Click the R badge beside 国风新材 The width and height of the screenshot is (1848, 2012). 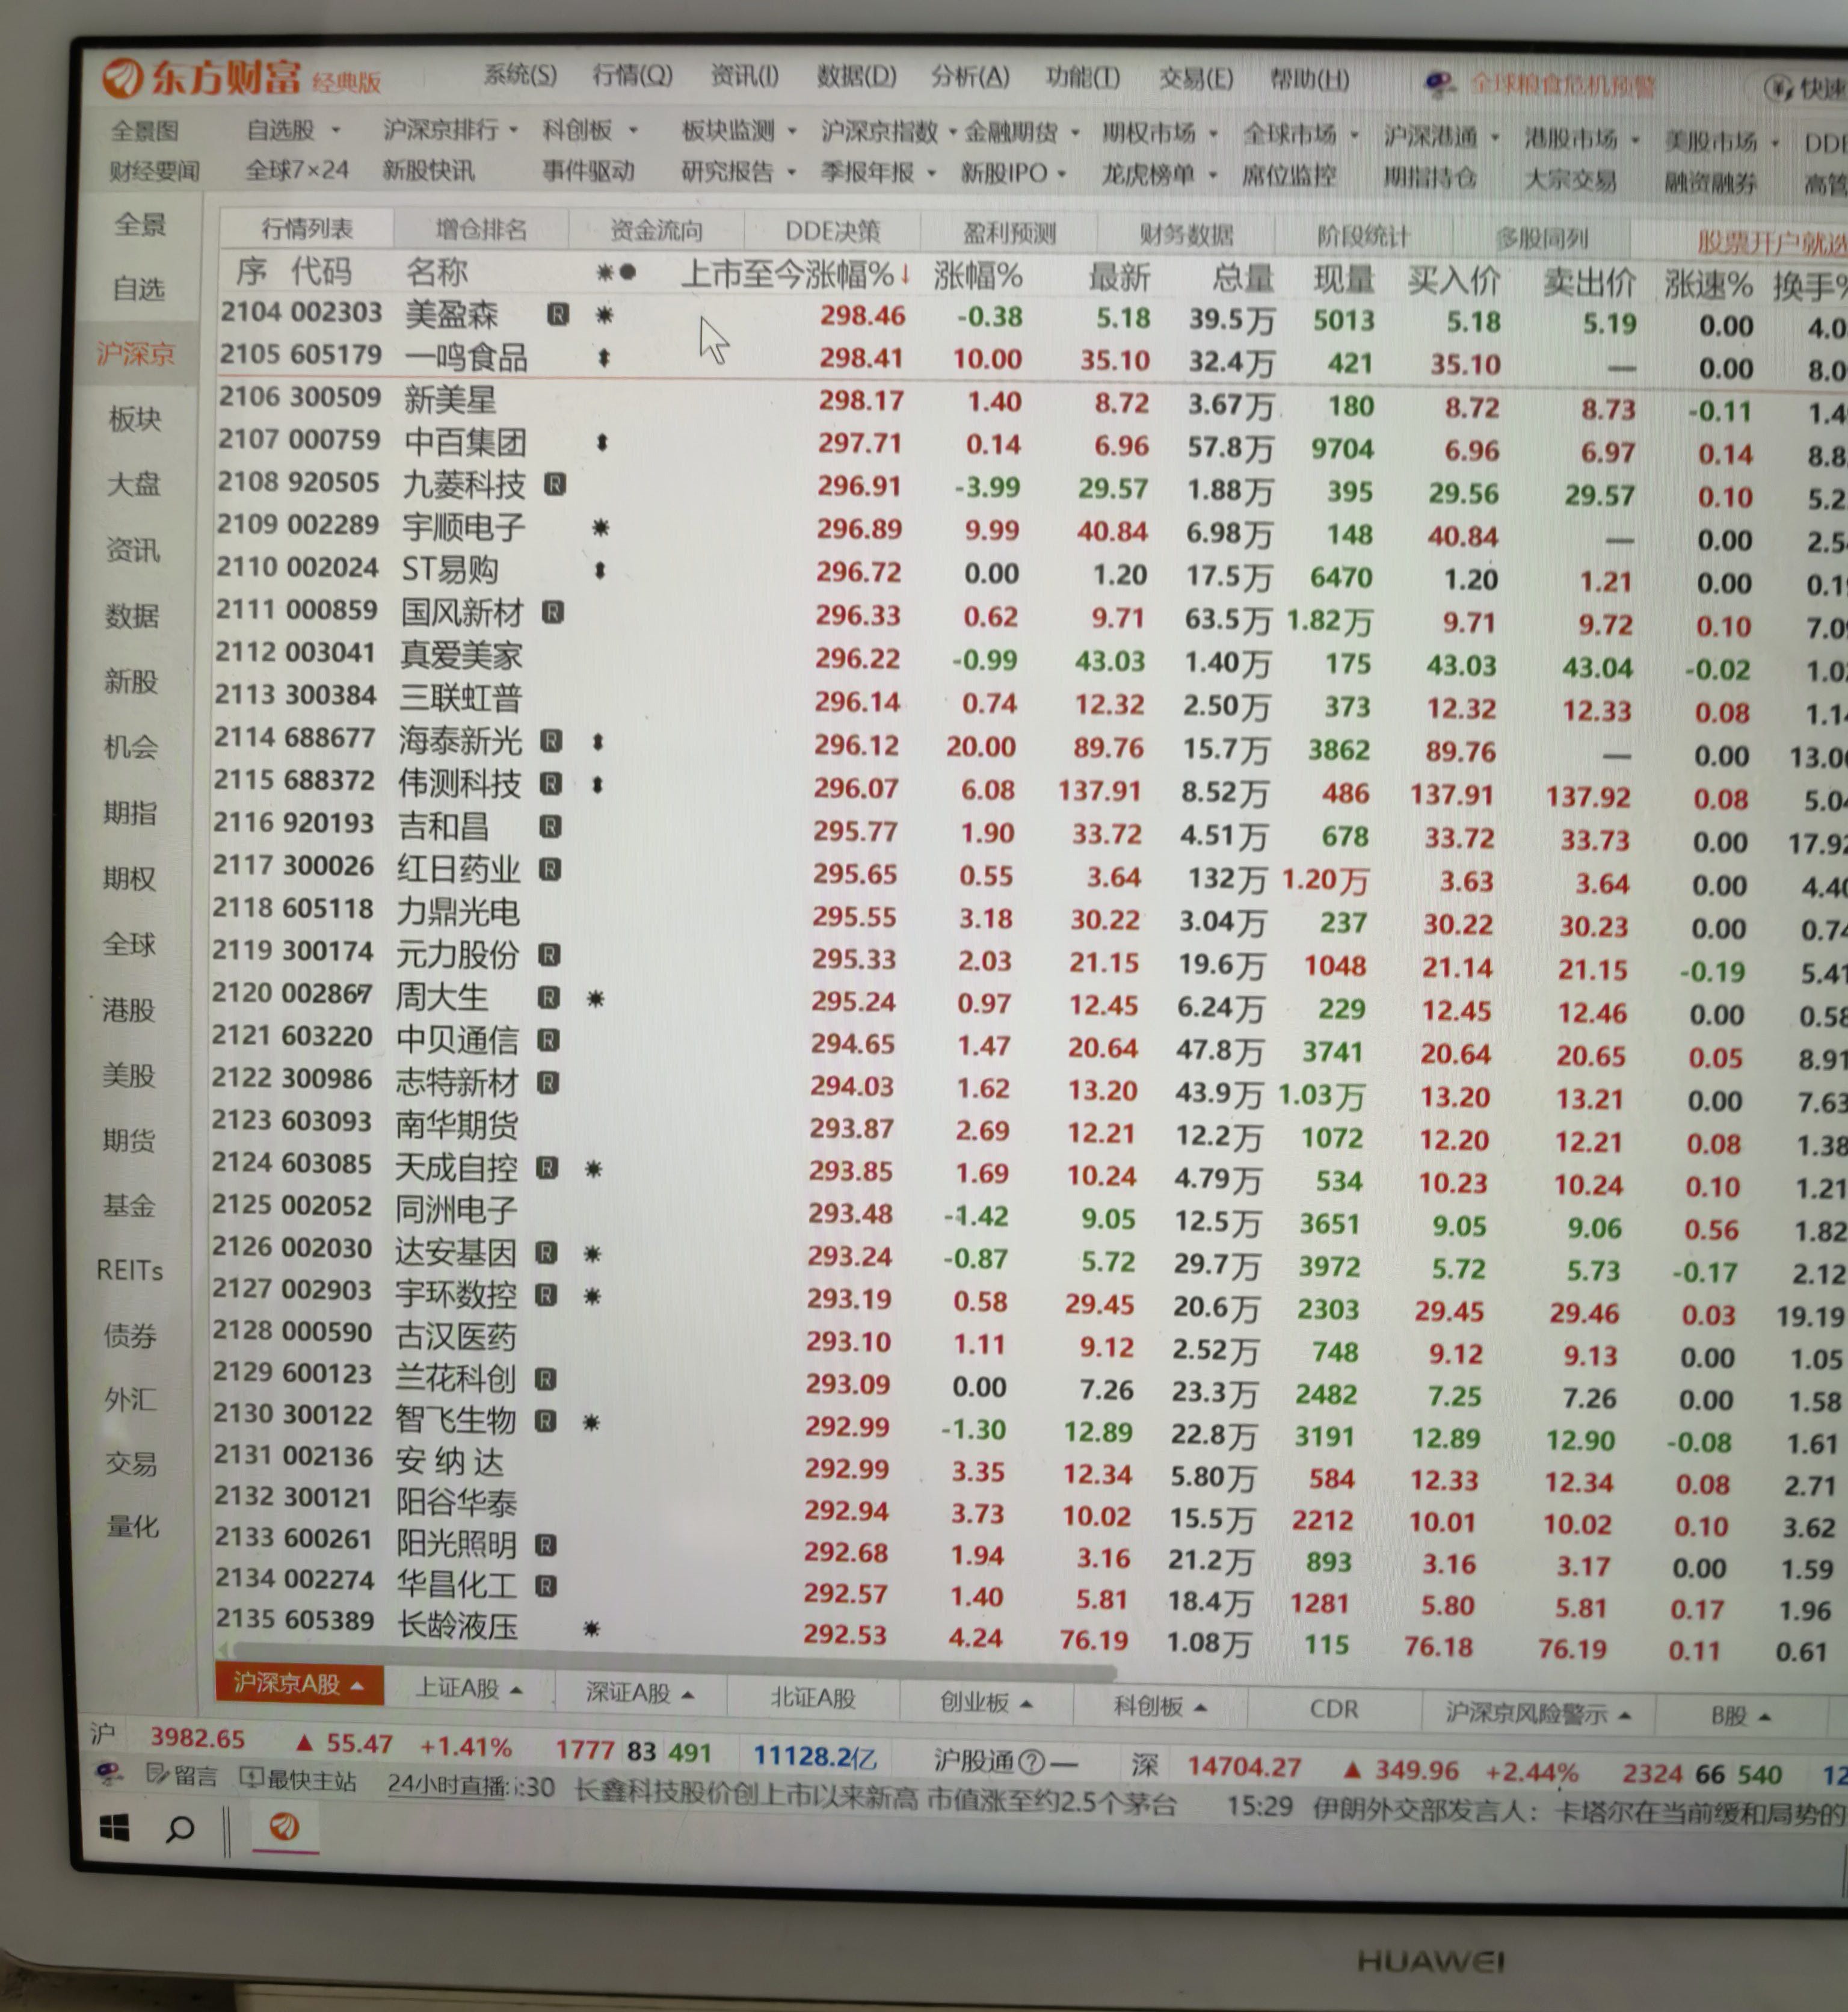click(553, 612)
